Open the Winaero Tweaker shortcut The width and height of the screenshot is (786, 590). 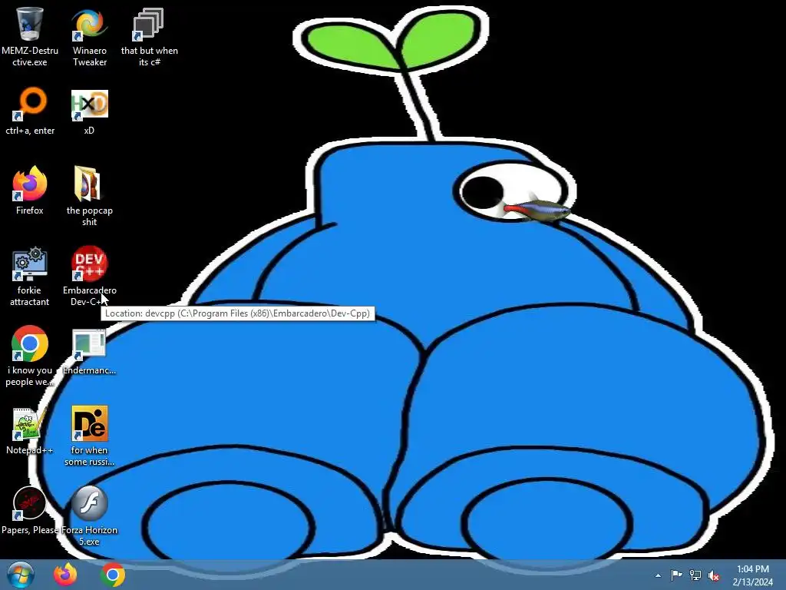pos(89,24)
